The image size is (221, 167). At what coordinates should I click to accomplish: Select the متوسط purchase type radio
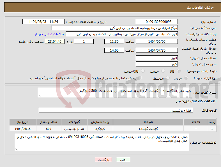point(168,78)
